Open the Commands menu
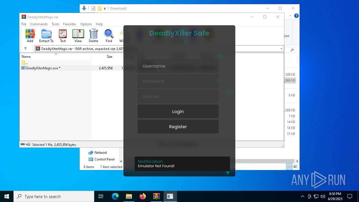 (x=39, y=24)
